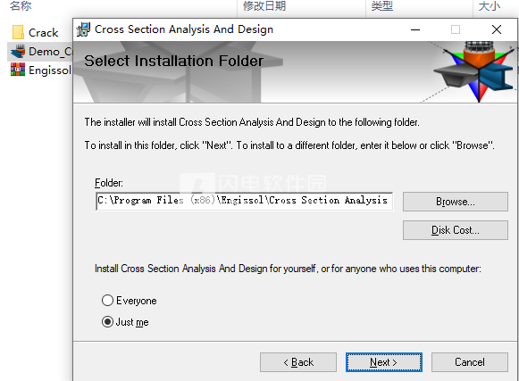Close the Cross Section Analysis installer
This screenshot has width=519, height=381.
point(497,29)
